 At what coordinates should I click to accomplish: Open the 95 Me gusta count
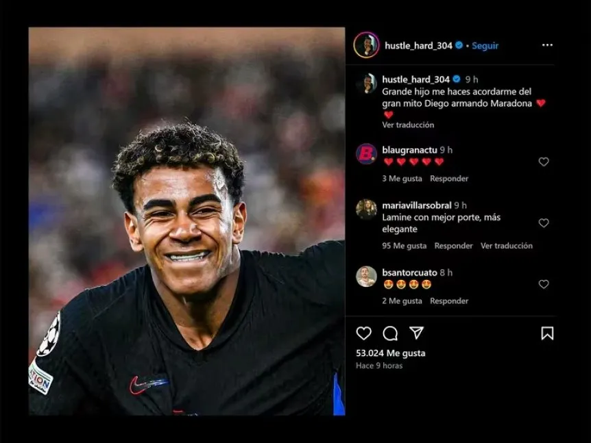tap(405, 246)
